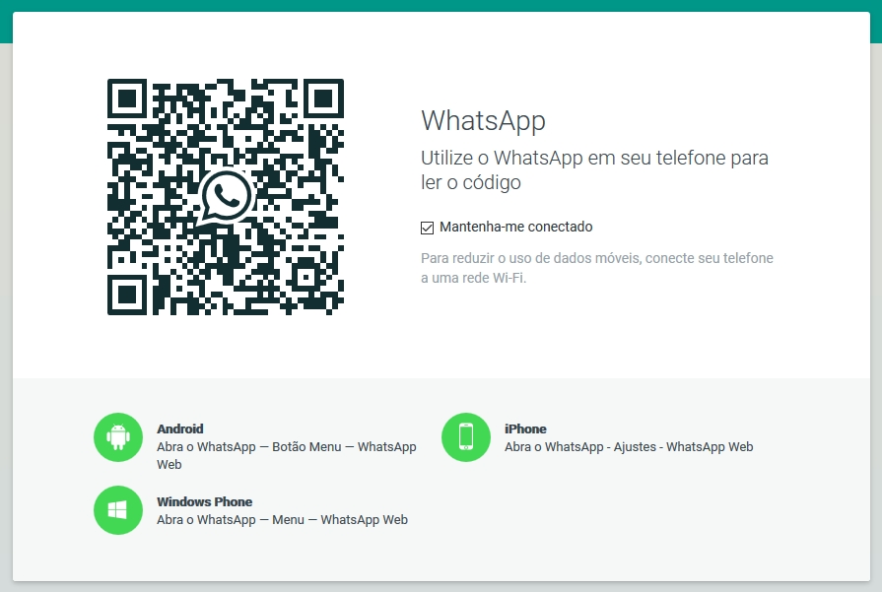
Task: Click the WhatsApp logo inside QR code
Action: [226, 196]
